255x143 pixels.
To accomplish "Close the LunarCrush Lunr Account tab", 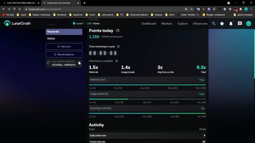I will (78, 3).
